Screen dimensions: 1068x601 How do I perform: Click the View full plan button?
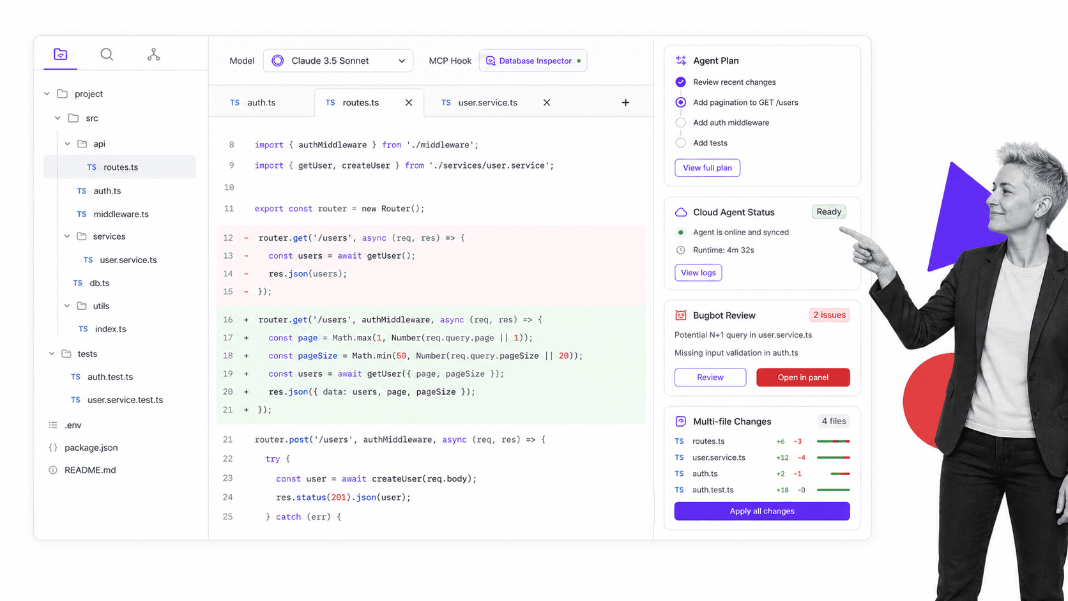[x=708, y=168]
